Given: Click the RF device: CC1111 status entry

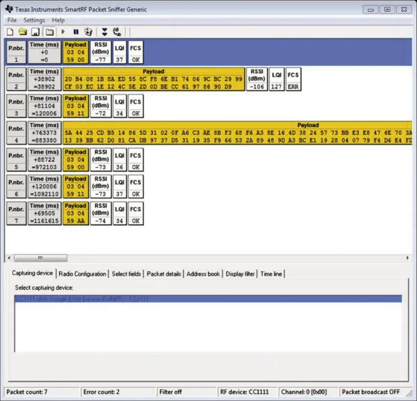Looking at the screenshot, I should click(x=247, y=392).
